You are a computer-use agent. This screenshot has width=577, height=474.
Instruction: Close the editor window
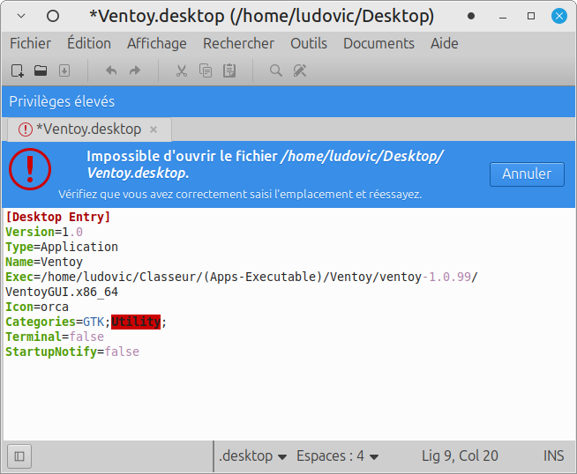[x=559, y=16]
